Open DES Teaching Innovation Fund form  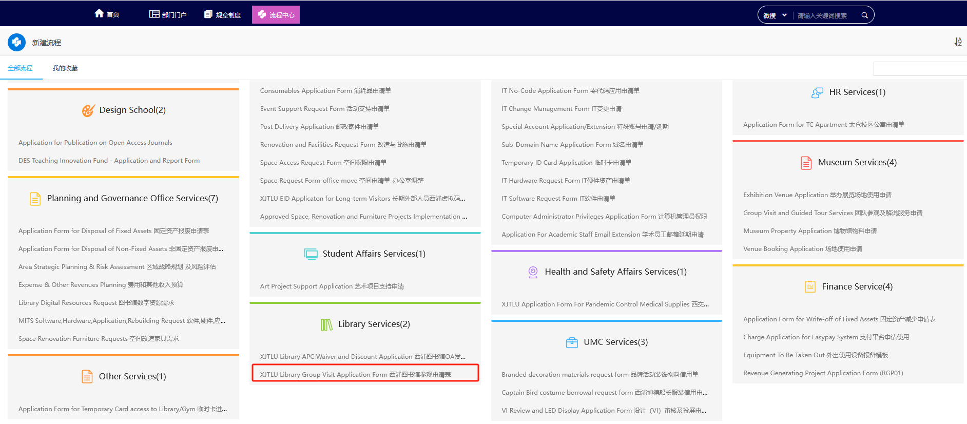click(x=109, y=161)
